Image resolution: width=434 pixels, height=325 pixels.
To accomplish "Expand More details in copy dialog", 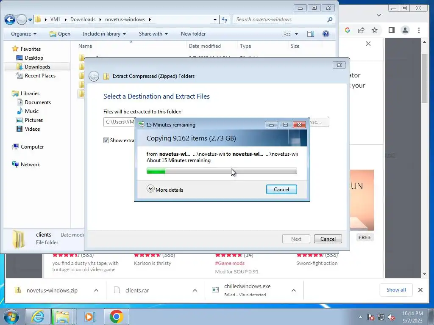I will (165, 189).
